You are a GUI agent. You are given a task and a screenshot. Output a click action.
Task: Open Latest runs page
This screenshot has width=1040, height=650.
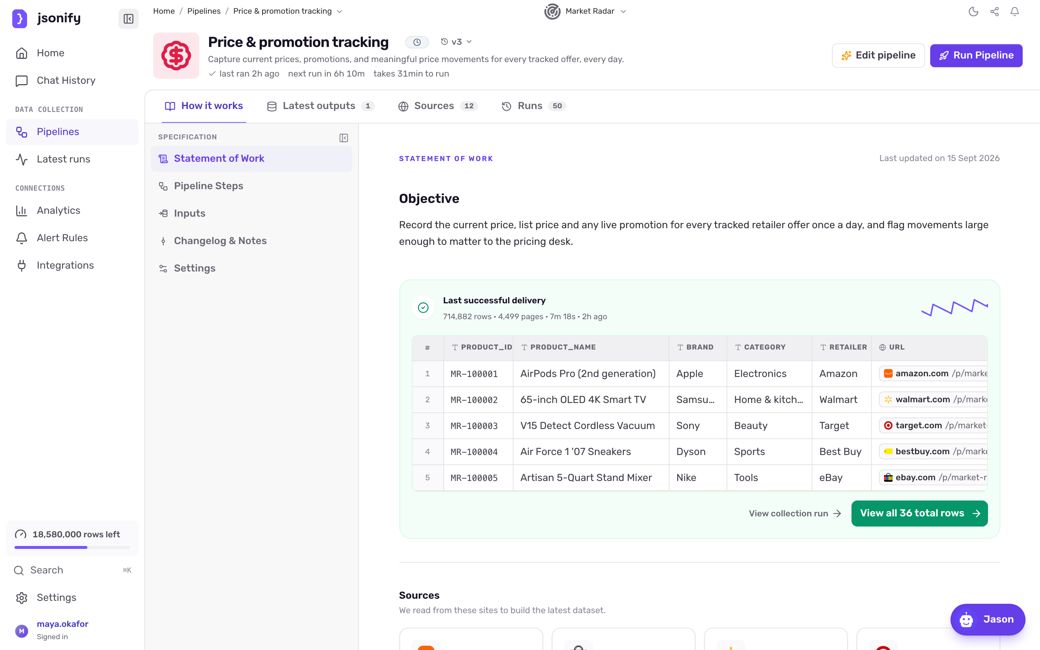click(x=72, y=159)
